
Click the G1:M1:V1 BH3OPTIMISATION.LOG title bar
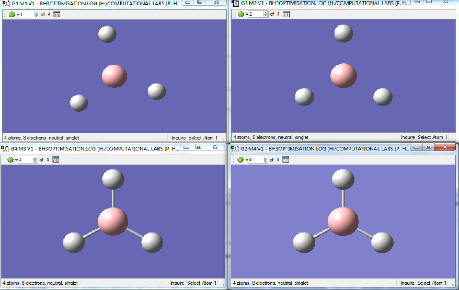[96, 4]
